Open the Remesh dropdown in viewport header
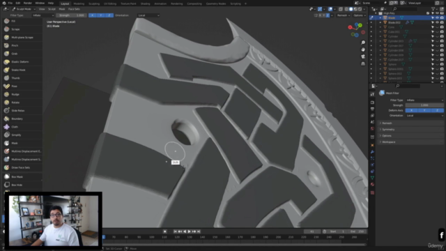 [x=343, y=15]
